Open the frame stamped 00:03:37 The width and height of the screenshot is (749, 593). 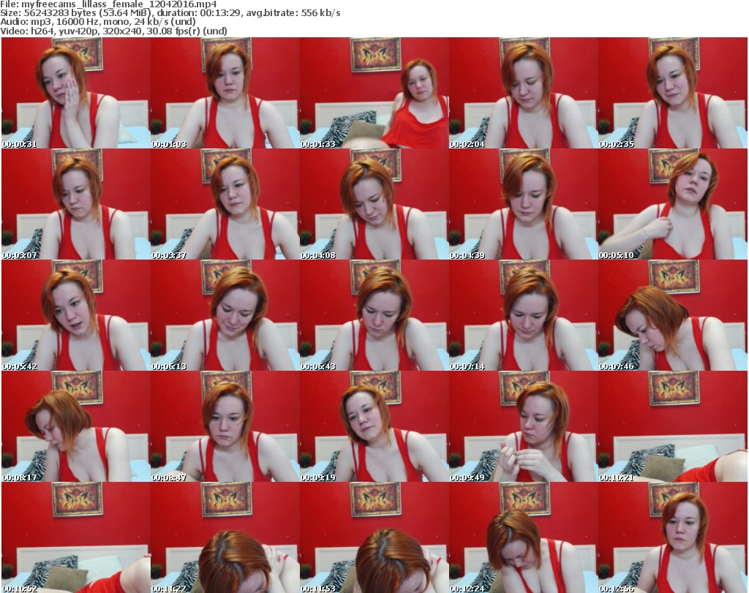(x=225, y=204)
